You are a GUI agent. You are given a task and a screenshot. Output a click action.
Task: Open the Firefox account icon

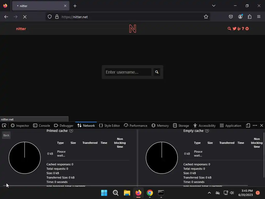(240, 17)
